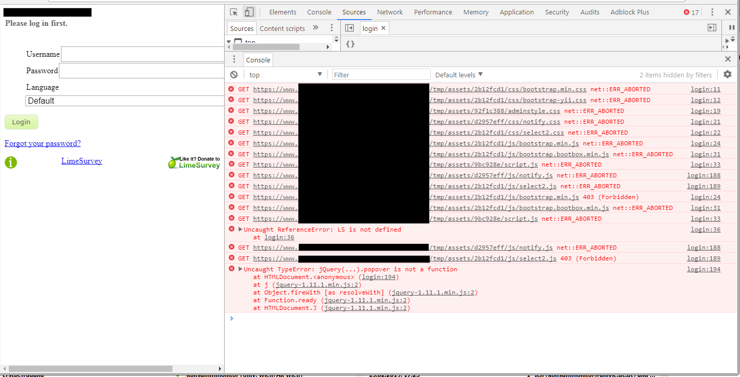Open the DevTools three-dot customize menu
The image size is (740, 377).
(x=712, y=12)
